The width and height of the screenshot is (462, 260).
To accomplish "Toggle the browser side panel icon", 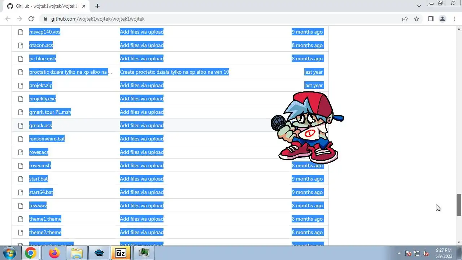I will pos(431,19).
